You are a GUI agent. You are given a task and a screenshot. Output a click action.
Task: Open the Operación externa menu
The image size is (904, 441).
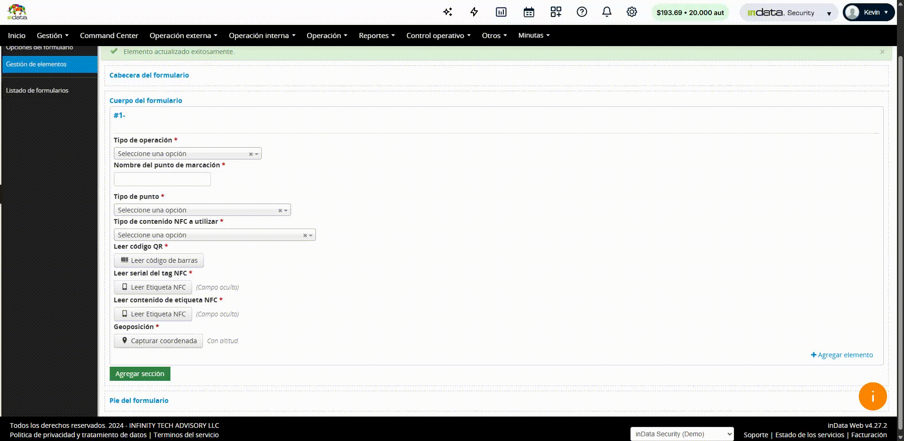coord(183,36)
